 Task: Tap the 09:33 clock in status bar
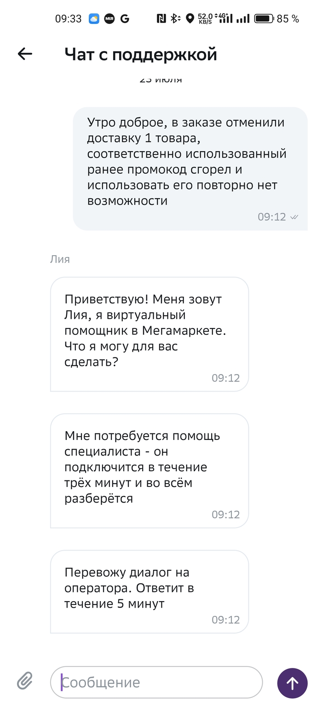[68, 19]
